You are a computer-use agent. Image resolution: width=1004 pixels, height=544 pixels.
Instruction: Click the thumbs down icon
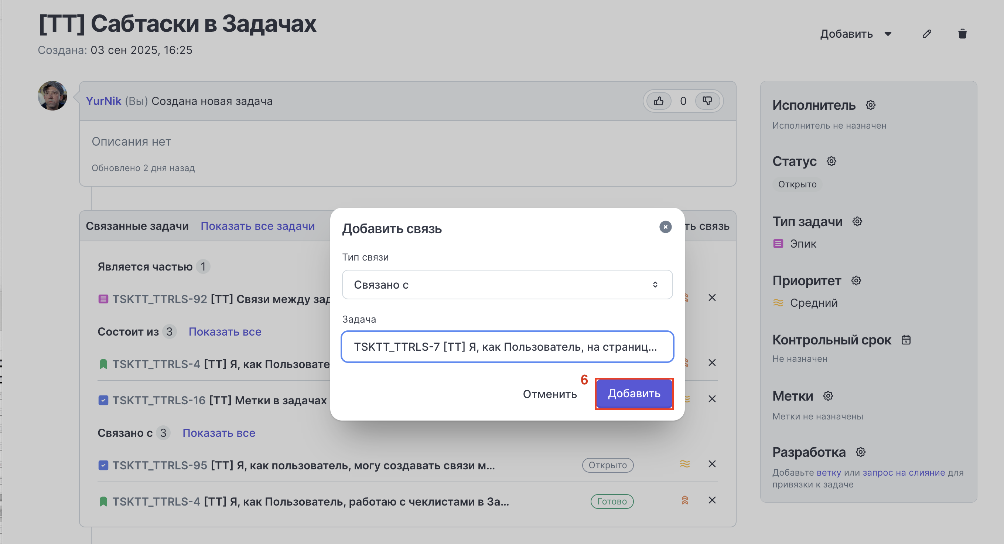[x=707, y=101]
